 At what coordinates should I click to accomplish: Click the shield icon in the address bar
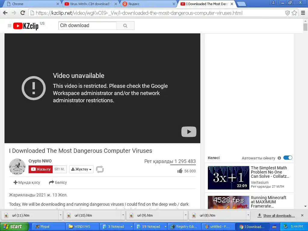pos(287,13)
